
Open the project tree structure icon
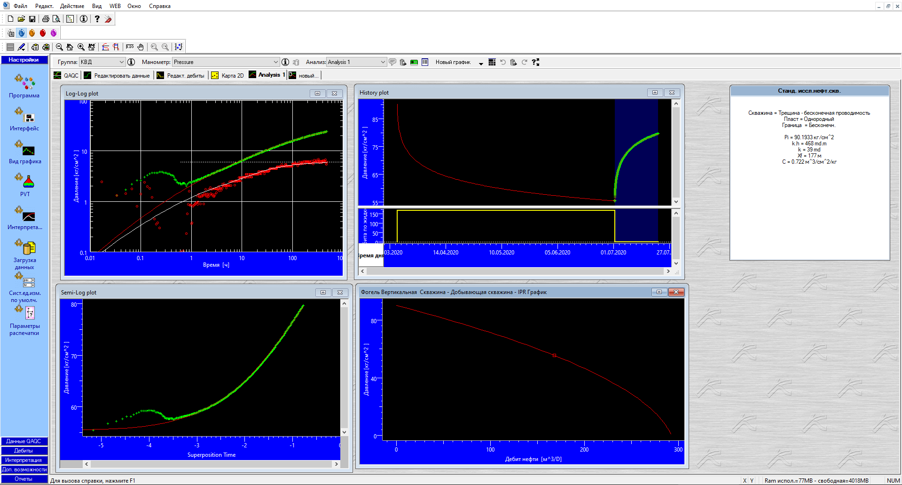pyautogui.click(x=70, y=19)
